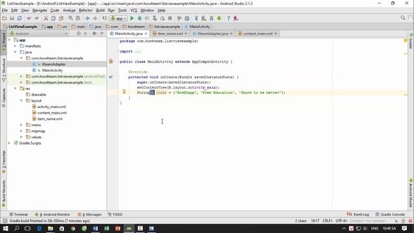Open Excel from the taskbar
The image size is (414, 233).
coord(107,228)
